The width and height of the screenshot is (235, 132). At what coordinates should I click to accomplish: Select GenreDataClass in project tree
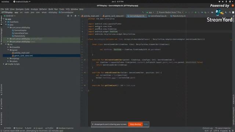pyautogui.click(x=20, y=33)
